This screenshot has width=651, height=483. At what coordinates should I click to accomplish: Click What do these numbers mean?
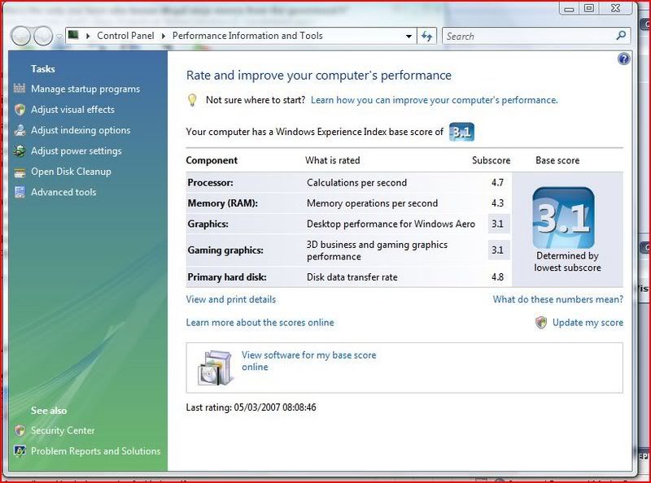[x=558, y=299]
